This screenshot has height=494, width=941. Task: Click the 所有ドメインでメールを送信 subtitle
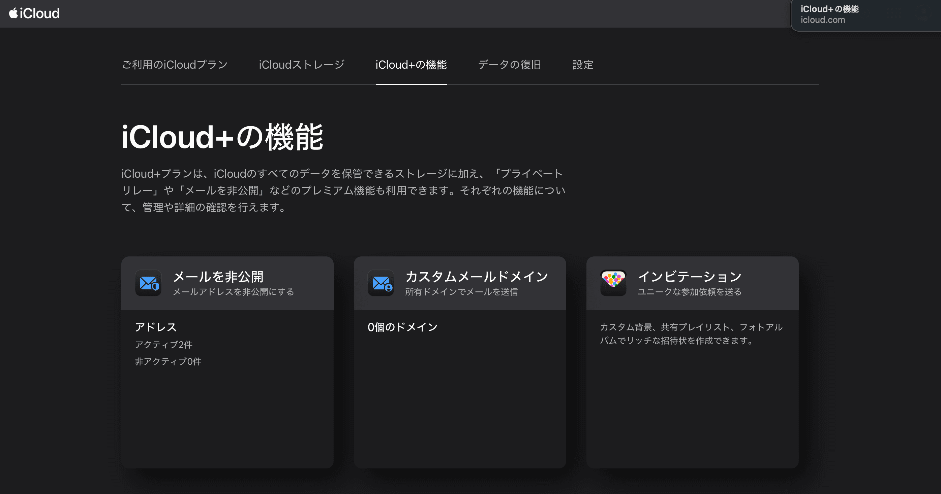tap(461, 292)
